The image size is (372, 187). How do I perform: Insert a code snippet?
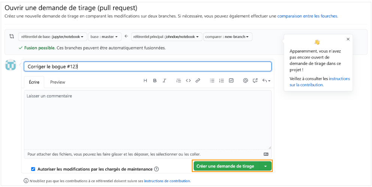coord(188,81)
